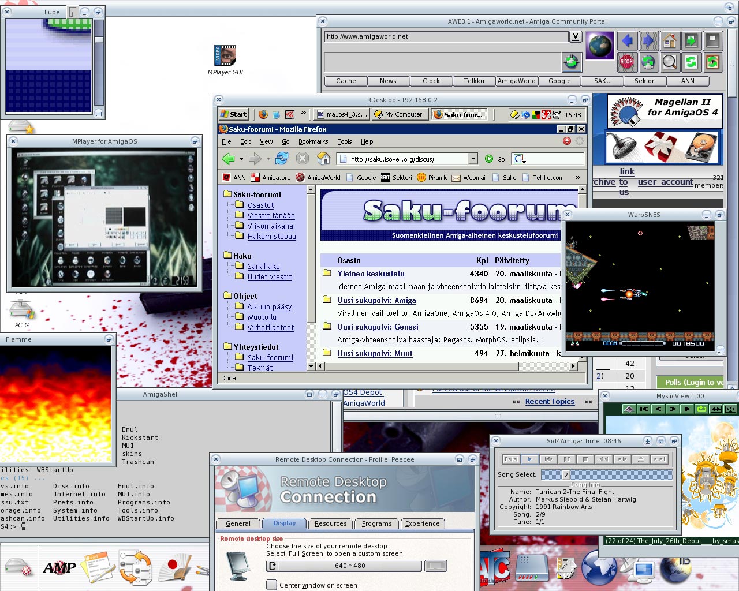Viewport: 739px width, 591px height.
Task: Open Firefox Tools menu
Action: coord(345,141)
